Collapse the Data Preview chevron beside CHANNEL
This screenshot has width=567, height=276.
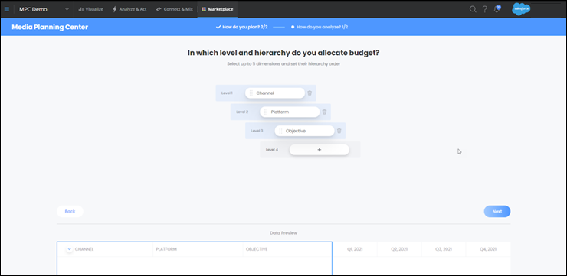point(70,249)
